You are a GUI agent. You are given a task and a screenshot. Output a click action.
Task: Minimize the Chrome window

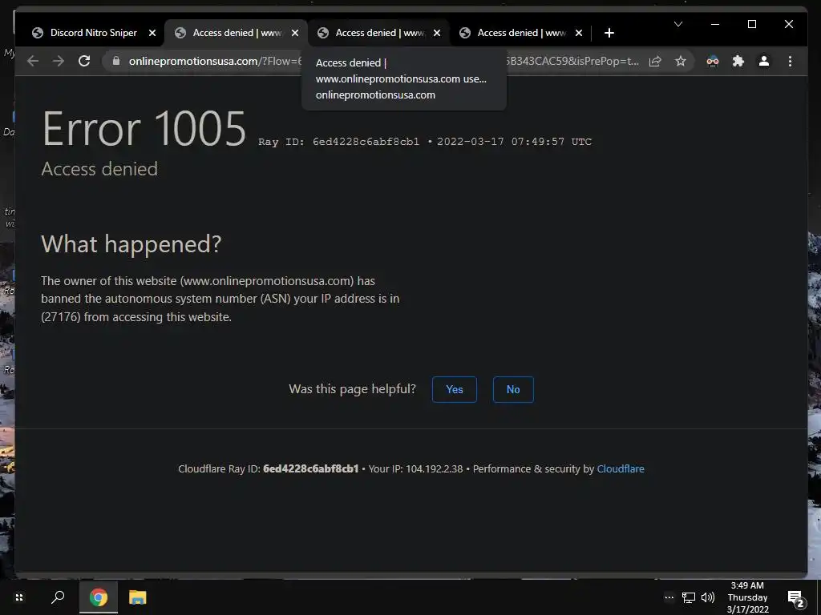point(715,24)
